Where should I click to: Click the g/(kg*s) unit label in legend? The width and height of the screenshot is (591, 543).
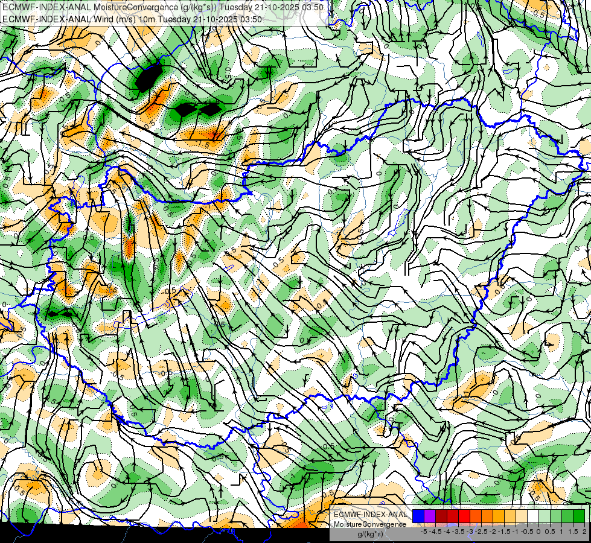coord(371,535)
